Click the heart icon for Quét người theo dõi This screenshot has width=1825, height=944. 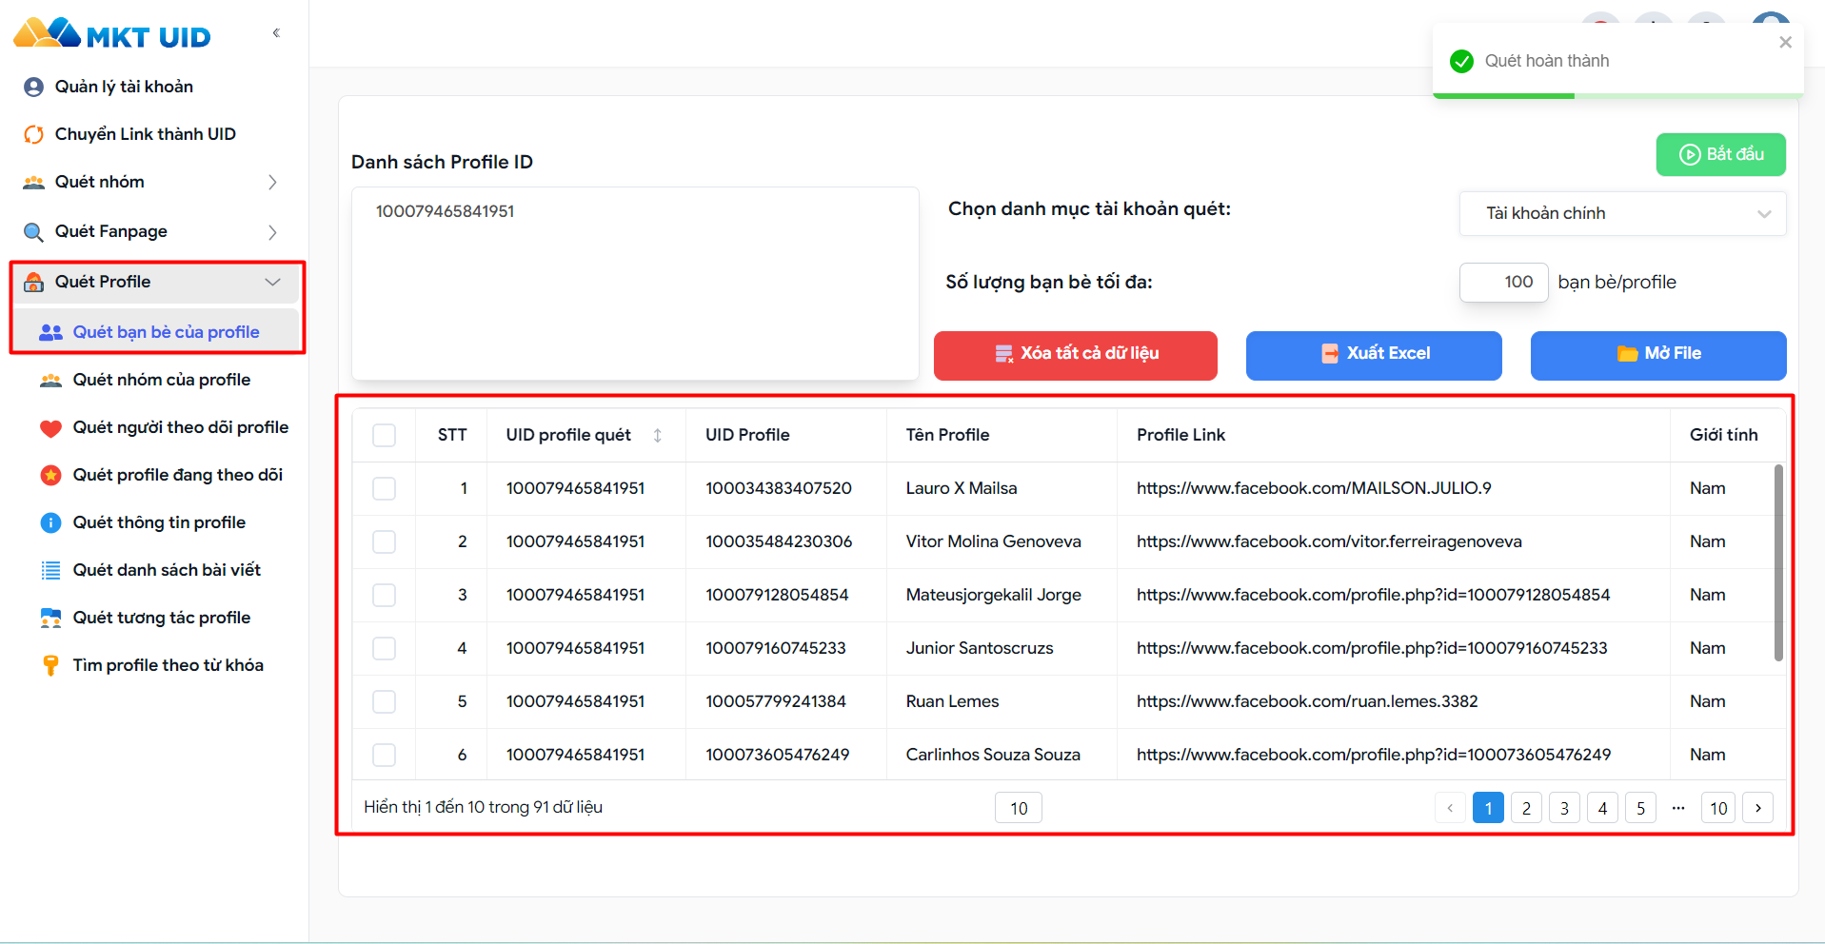pos(50,428)
